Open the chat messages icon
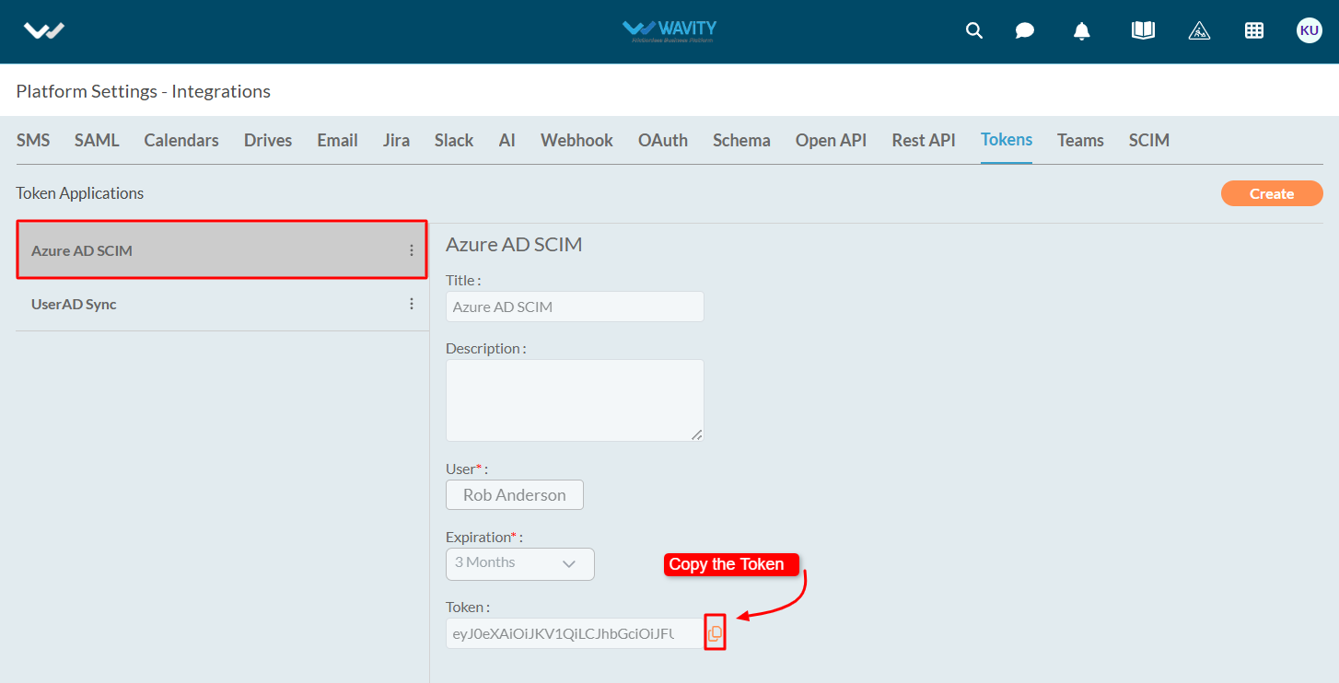Screen dimensions: 1339x683 point(1025,30)
